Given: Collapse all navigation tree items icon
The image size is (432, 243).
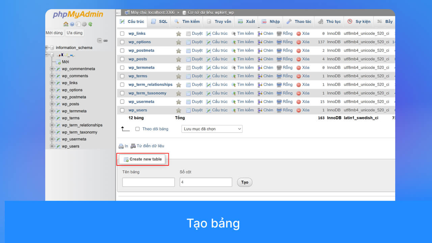Looking at the screenshot, I should pos(100,40).
